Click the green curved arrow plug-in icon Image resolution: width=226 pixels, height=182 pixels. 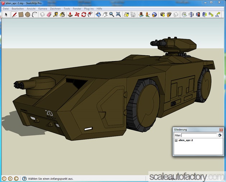point(211,15)
